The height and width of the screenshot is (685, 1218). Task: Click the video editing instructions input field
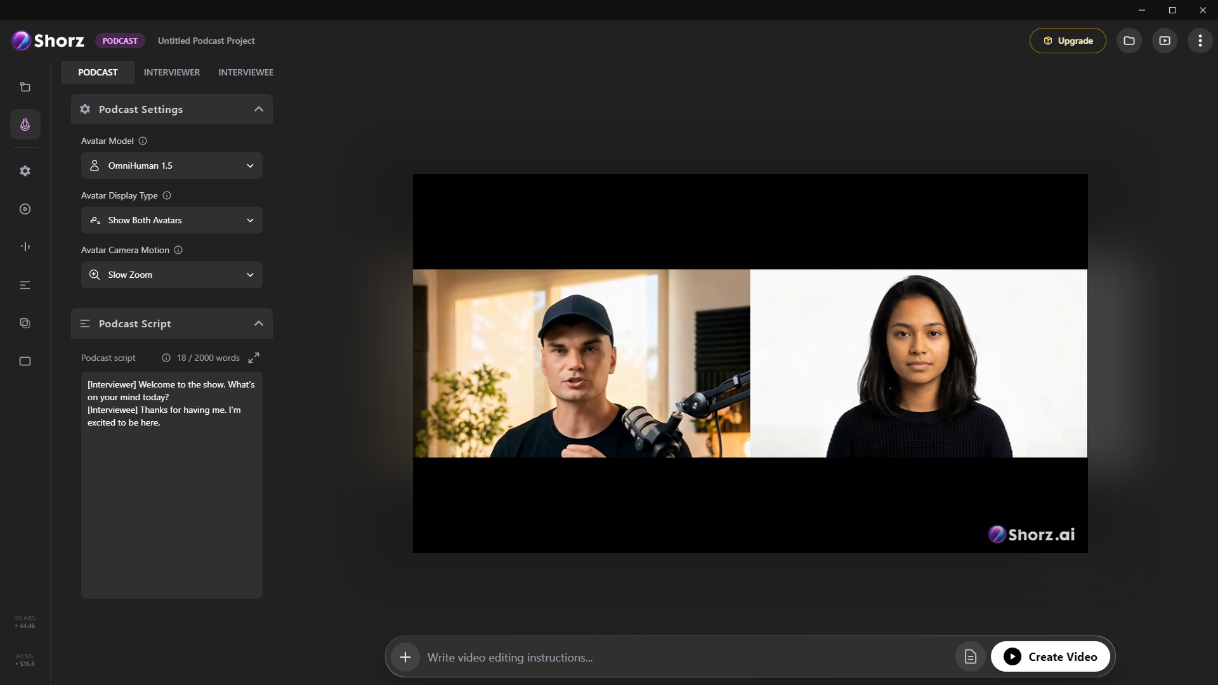pos(634,657)
